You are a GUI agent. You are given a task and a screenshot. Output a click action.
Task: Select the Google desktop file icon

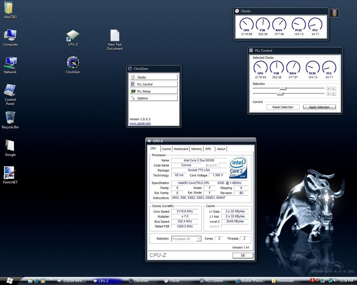coord(10,148)
